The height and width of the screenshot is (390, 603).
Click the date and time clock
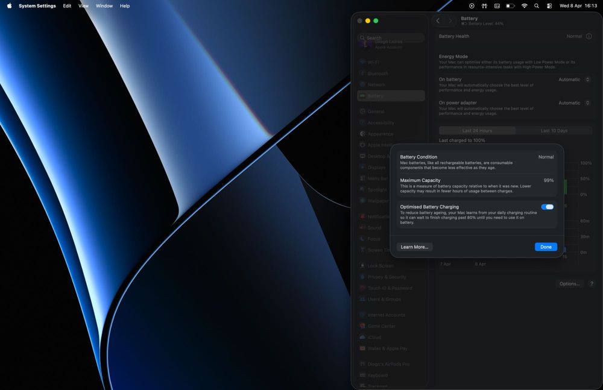[x=578, y=5]
